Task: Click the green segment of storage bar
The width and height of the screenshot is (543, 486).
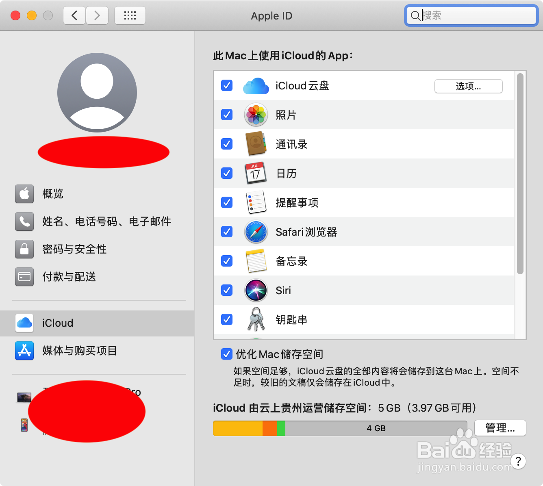Action: (x=281, y=428)
